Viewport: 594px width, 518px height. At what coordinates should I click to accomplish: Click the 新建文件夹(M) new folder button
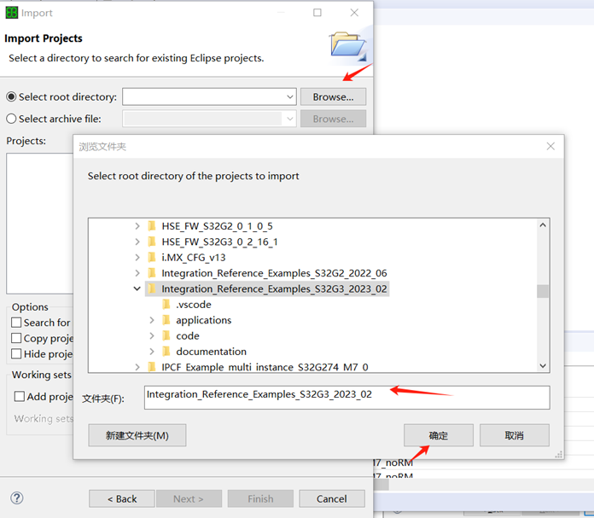137,435
